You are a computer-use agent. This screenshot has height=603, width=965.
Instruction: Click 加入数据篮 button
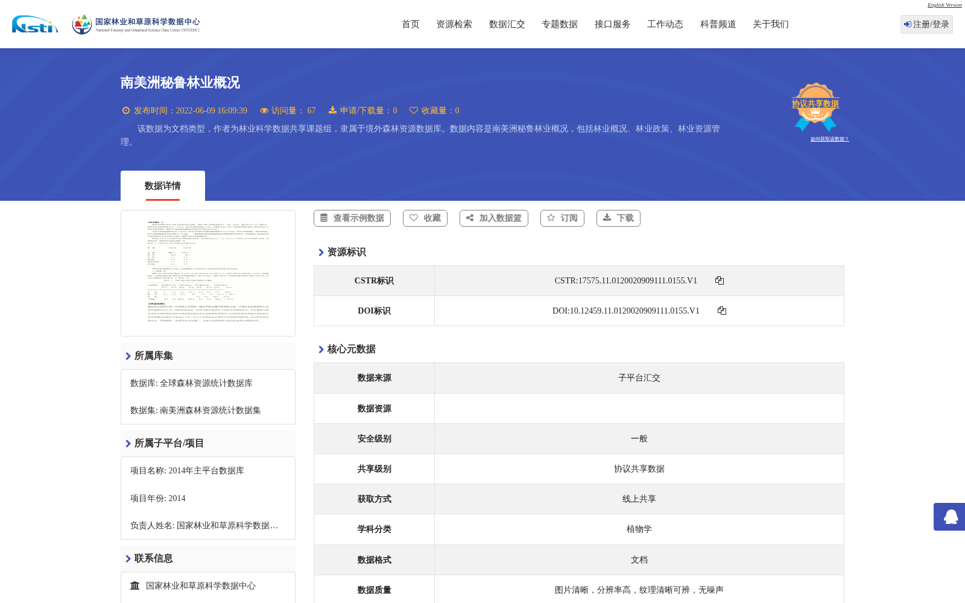click(x=494, y=218)
